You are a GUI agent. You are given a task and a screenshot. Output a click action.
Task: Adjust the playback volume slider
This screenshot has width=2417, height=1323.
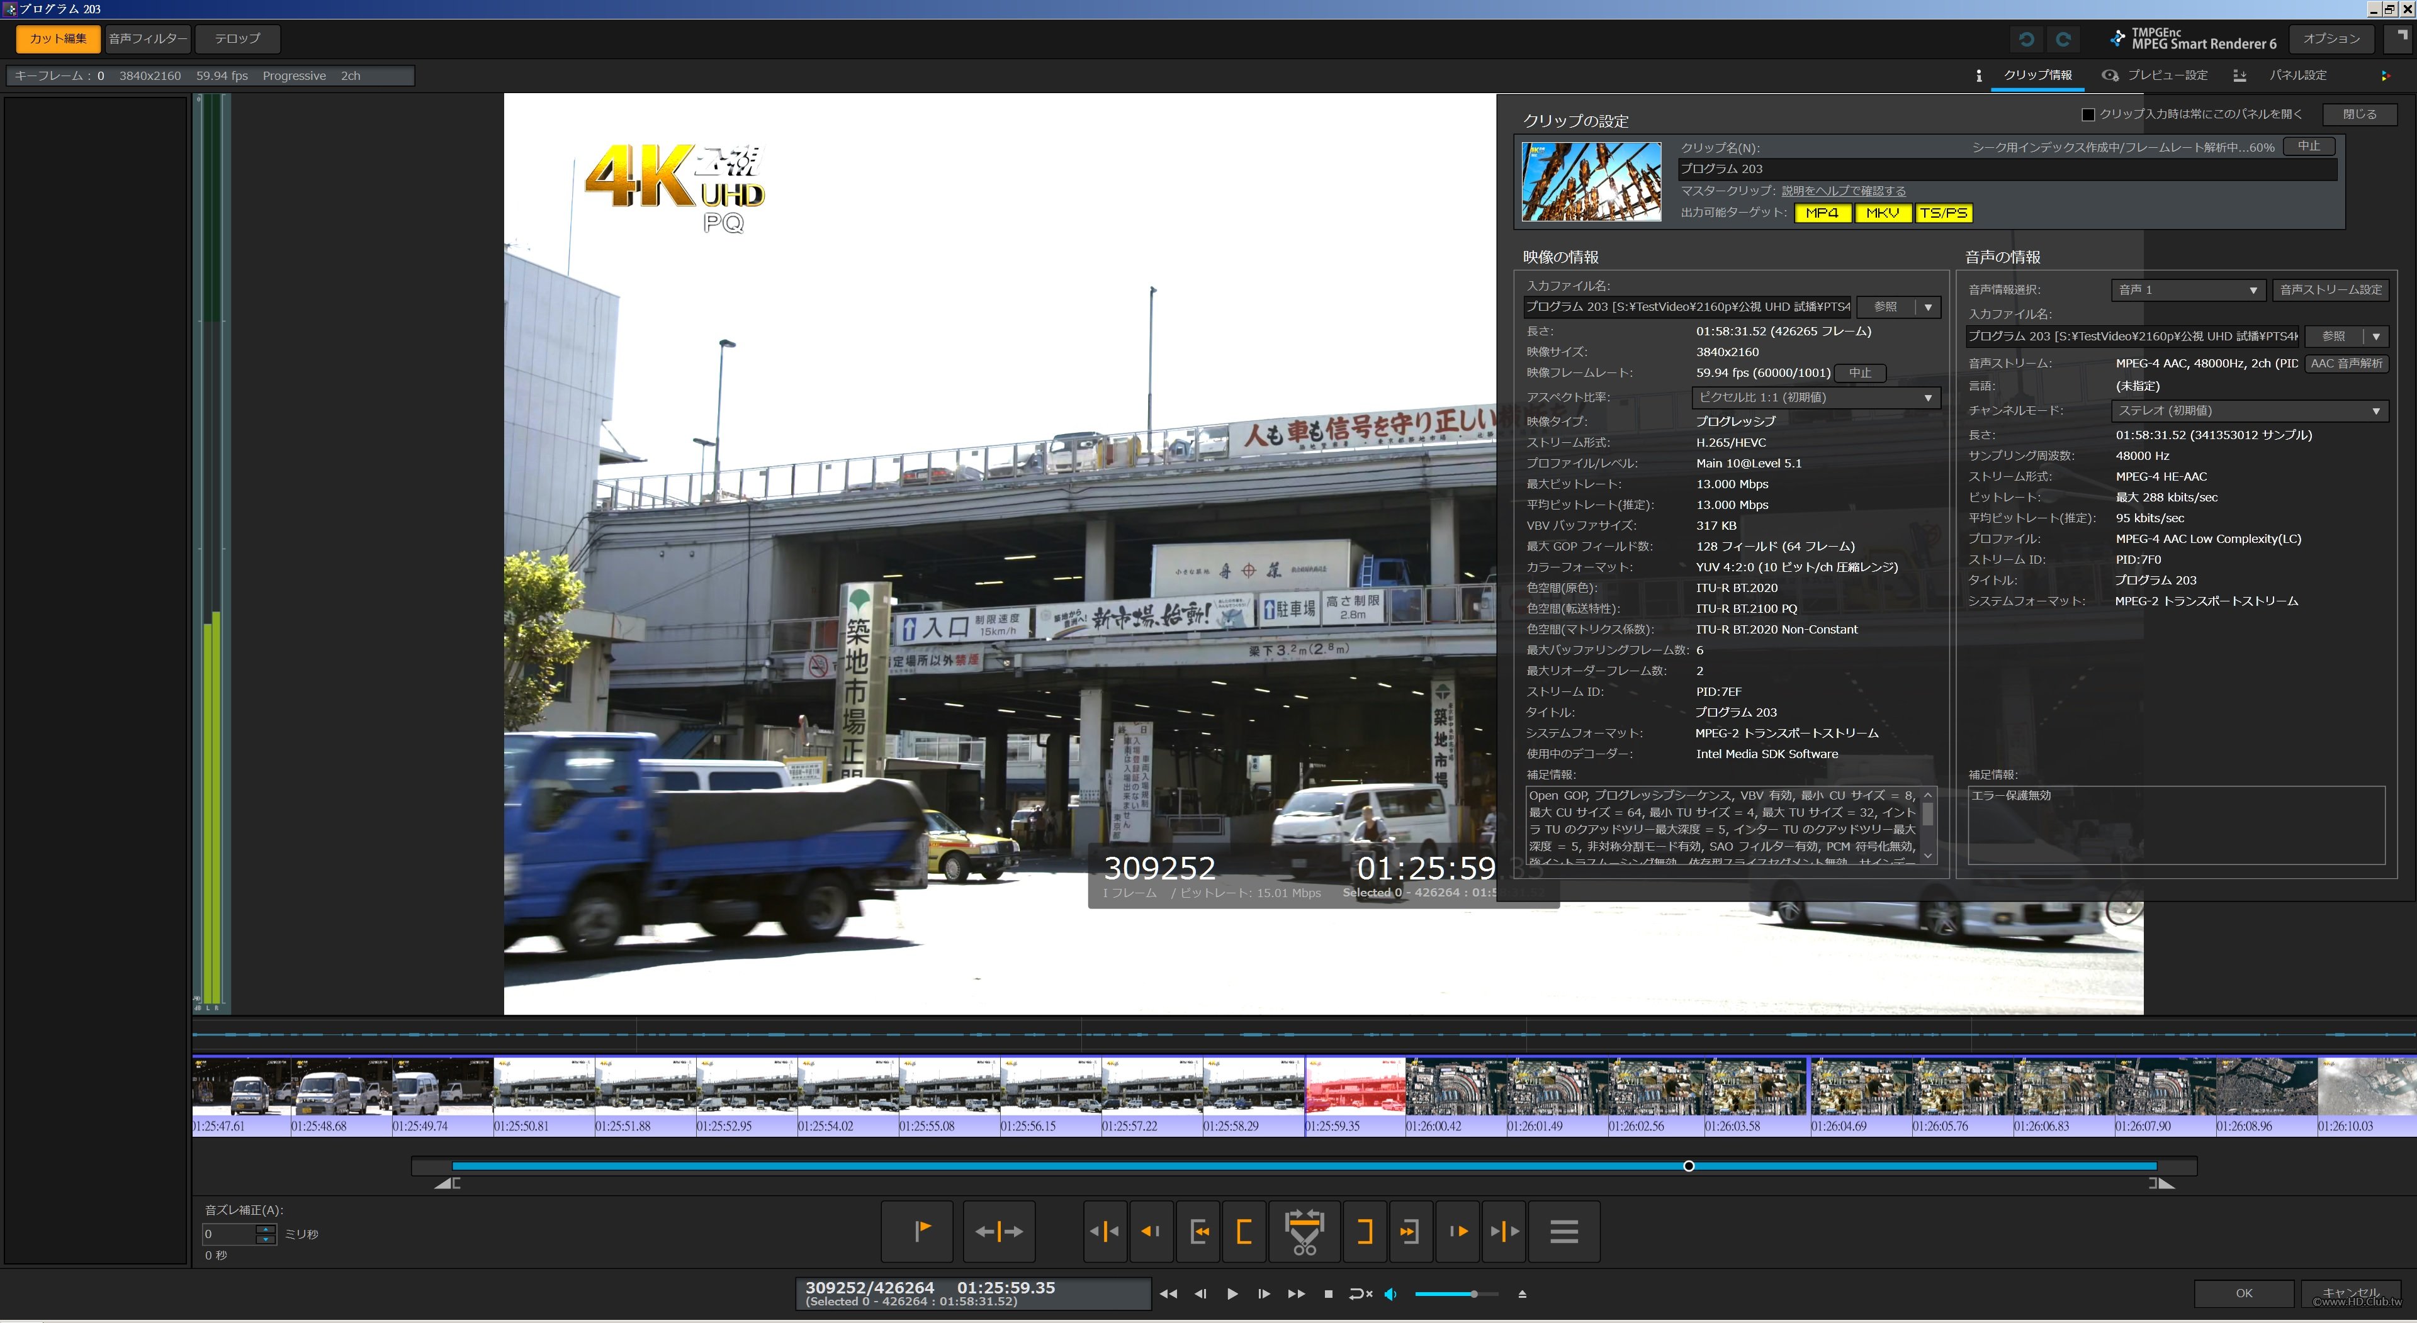click(x=1473, y=1294)
